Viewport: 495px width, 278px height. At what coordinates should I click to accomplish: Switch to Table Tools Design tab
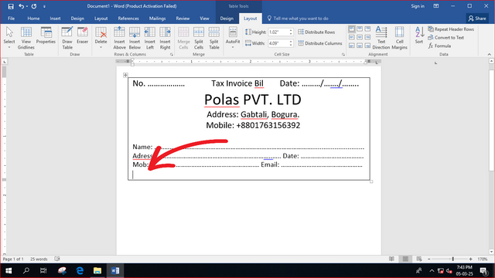(x=227, y=19)
